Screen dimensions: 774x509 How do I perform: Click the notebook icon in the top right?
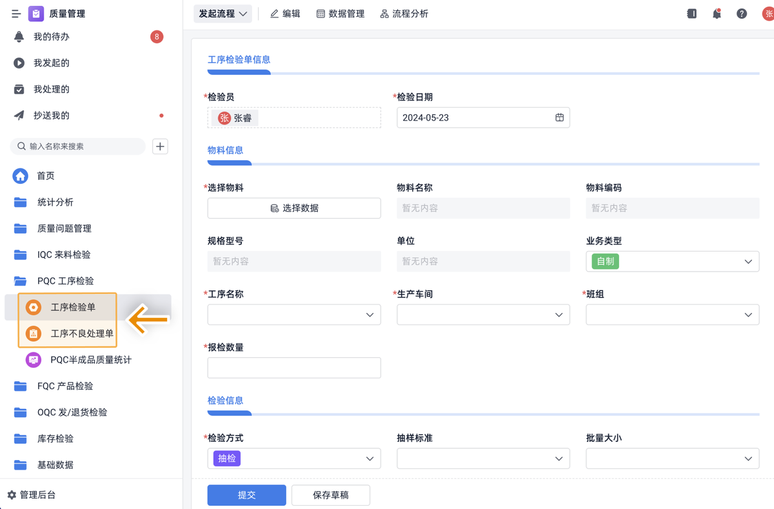pos(691,14)
